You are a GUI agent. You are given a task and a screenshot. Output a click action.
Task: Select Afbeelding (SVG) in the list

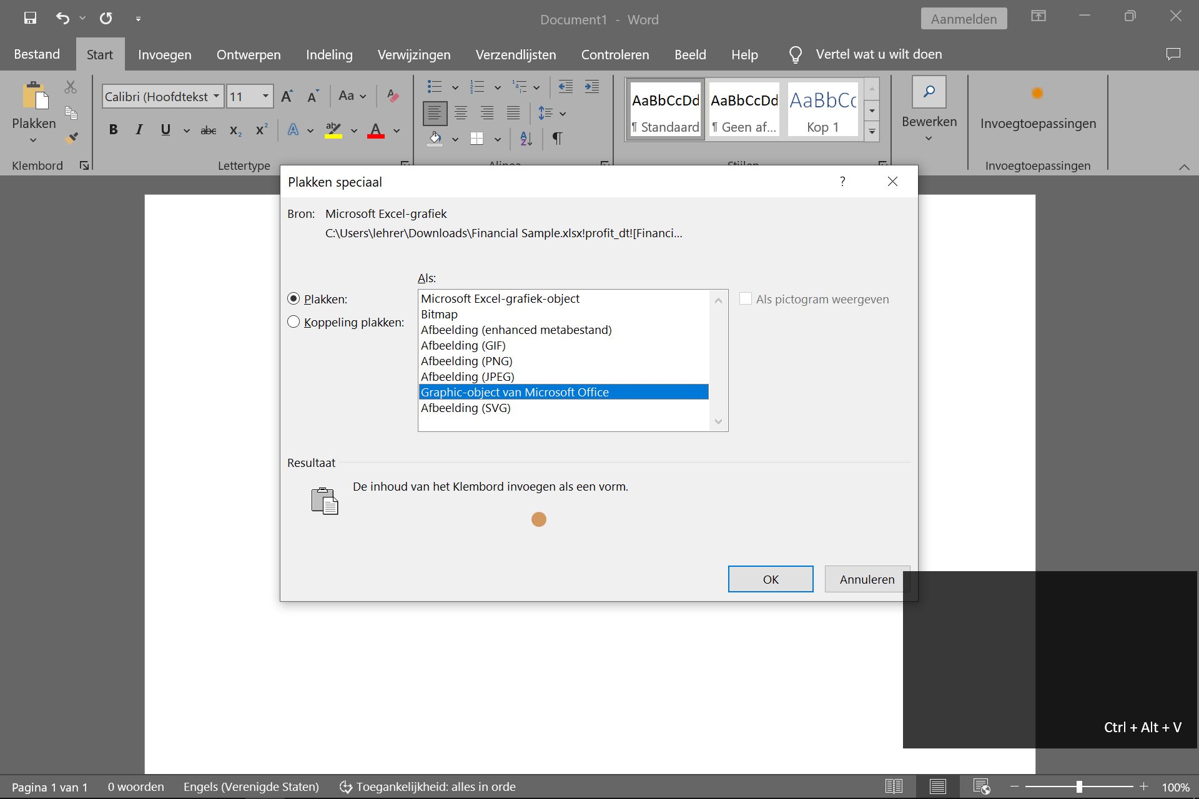pos(563,408)
